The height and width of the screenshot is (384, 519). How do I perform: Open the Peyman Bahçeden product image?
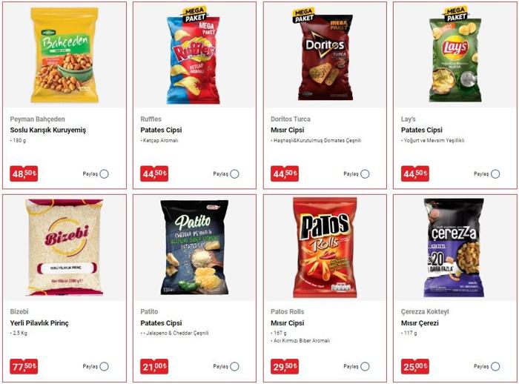tap(65, 55)
